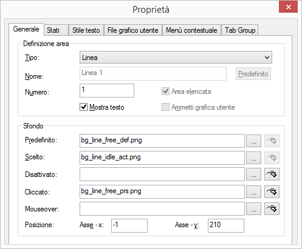Click the clear icon for Cliccato background
The image size is (302, 249).
pyautogui.click(x=272, y=191)
